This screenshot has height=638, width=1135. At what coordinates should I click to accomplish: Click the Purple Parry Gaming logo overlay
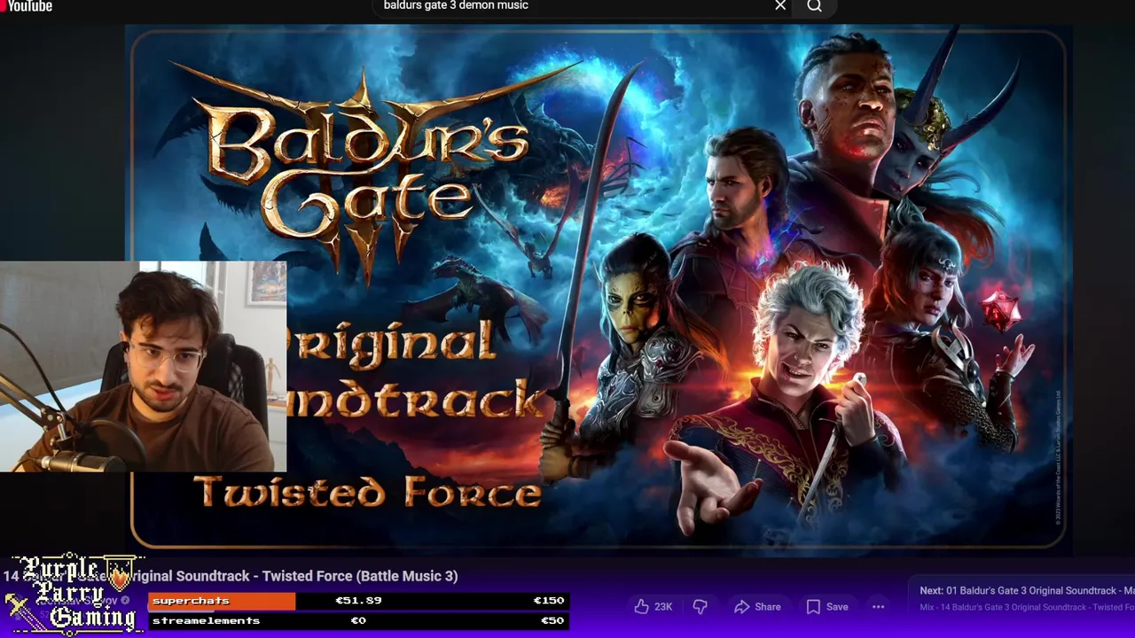74,595
